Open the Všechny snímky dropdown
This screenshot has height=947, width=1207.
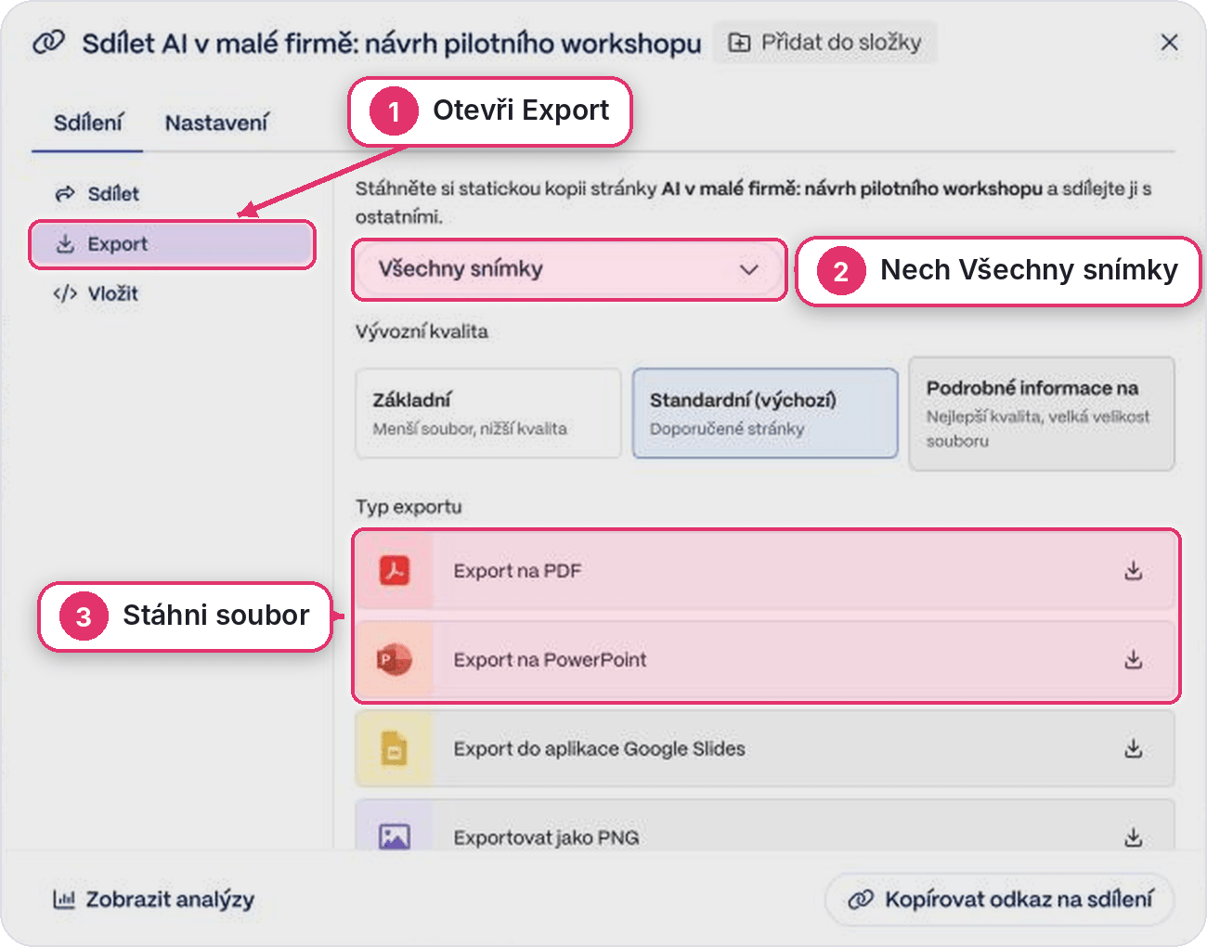(x=569, y=269)
